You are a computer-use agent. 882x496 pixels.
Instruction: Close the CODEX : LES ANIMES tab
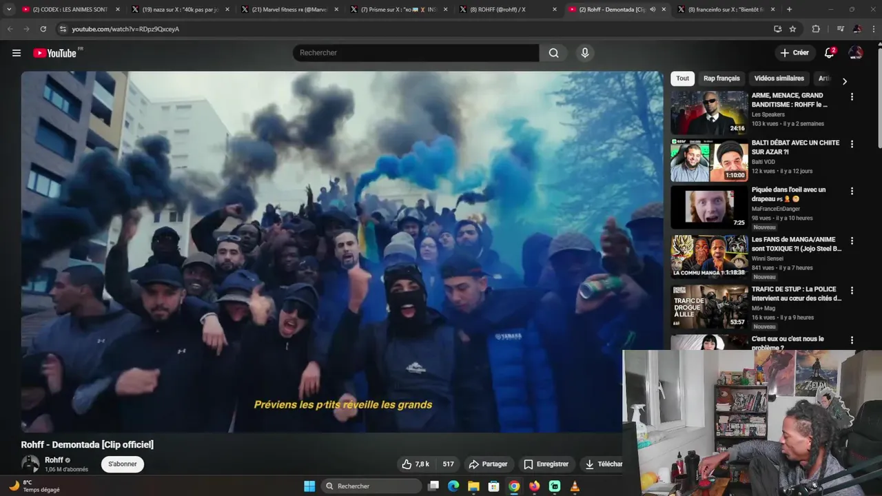tap(118, 10)
